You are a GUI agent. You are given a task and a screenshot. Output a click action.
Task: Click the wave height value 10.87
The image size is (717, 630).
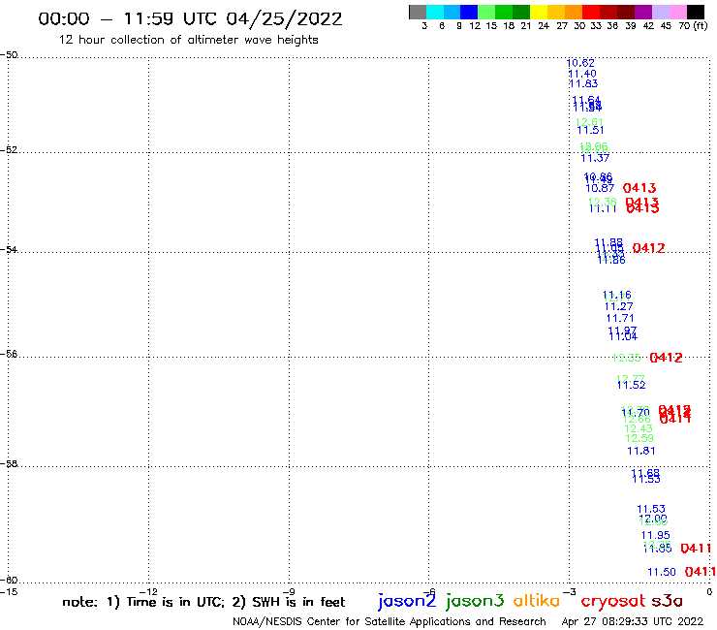pyautogui.click(x=600, y=188)
